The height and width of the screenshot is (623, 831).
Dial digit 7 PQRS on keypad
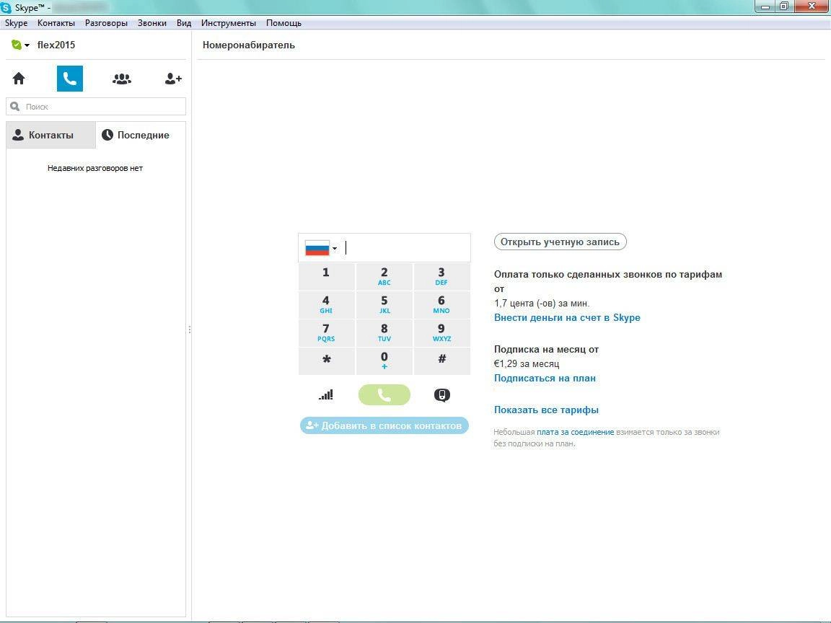click(x=327, y=332)
